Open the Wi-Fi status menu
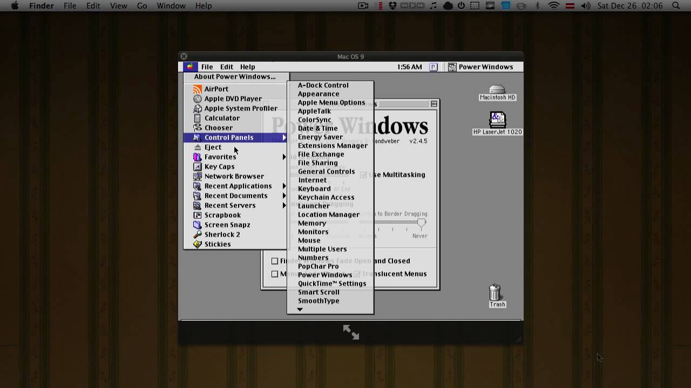691x388 pixels. [553, 6]
